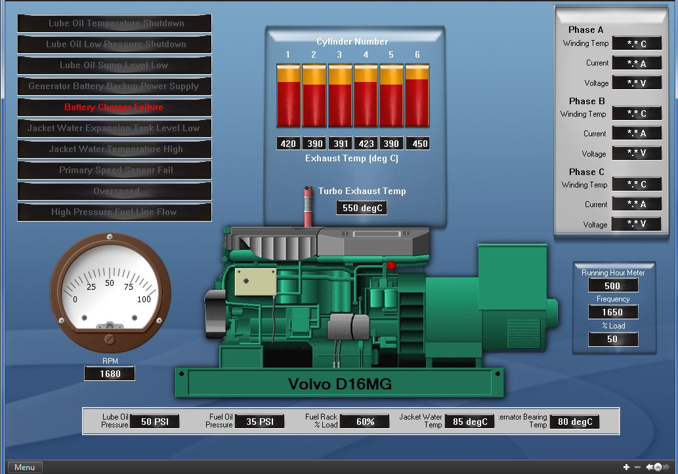Image resolution: width=678 pixels, height=474 pixels.
Task: Click the Lube Oil Sump Level Low alarm
Action: (x=115, y=66)
